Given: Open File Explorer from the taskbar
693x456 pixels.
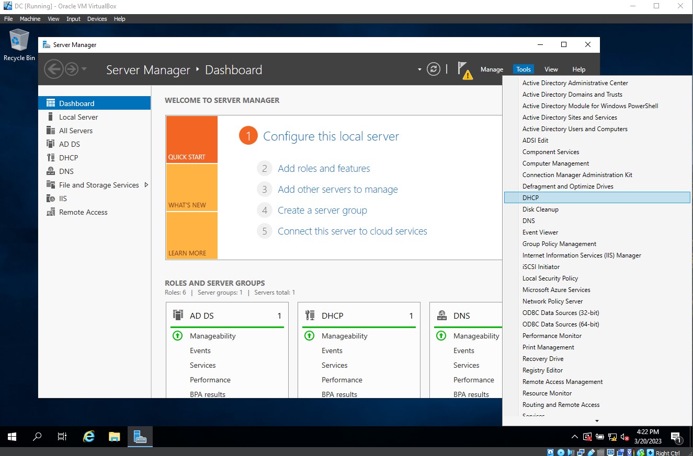Looking at the screenshot, I should (x=115, y=437).
